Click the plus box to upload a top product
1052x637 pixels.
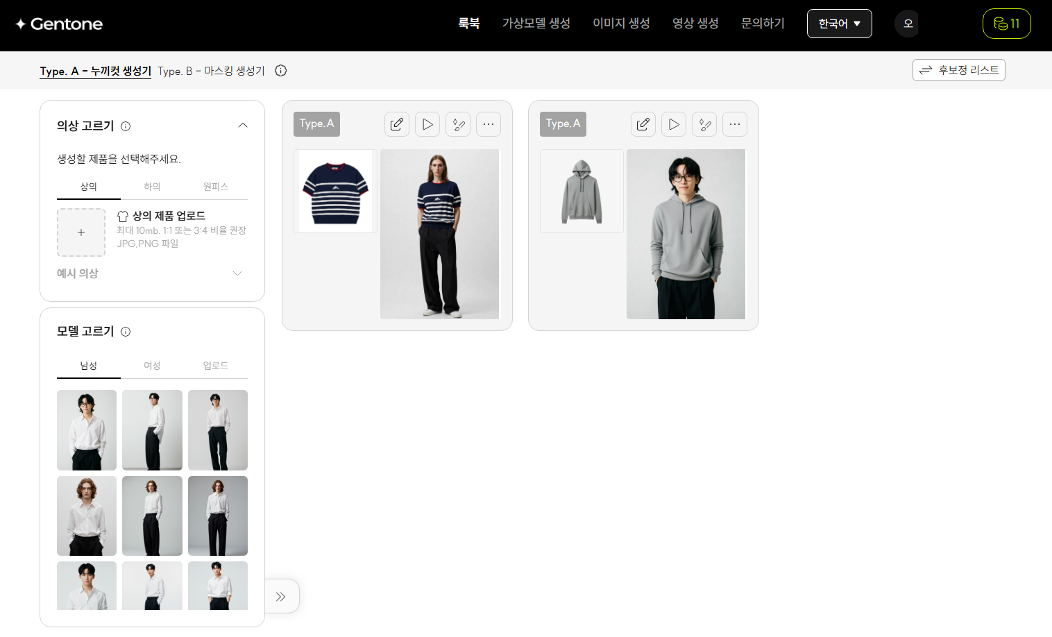coord(81,232)
